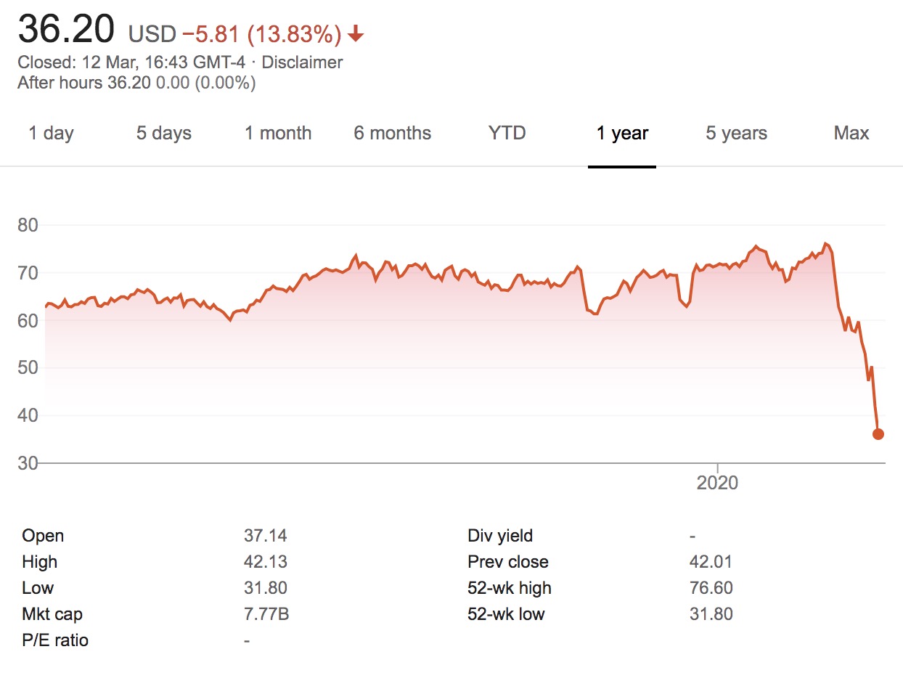Image resolution: width=903 pixels, height=681 pixels.
Task: Show the Max time range
Action: coord(851,134)
